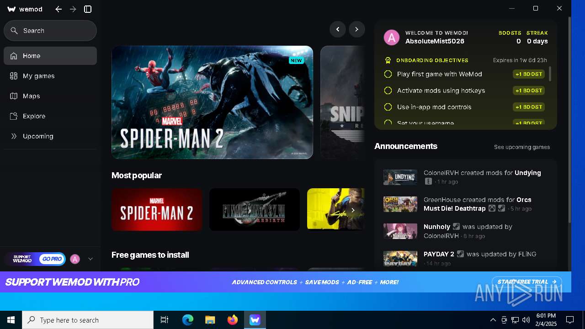Open File Explorer from taskbar
The width and height of the screenshot is (585, 329).
click(x=210, y=320)
